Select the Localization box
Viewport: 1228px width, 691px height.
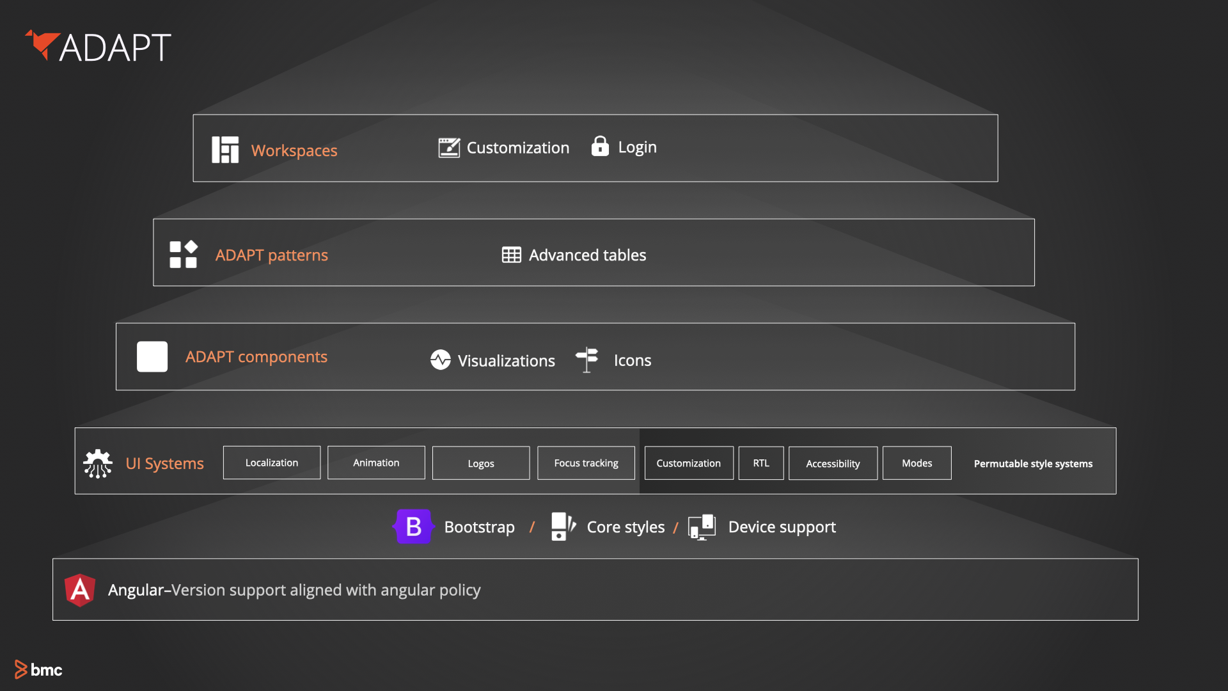(272, 463)
